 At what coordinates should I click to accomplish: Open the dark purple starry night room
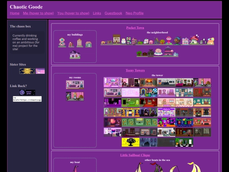[113, 102]
